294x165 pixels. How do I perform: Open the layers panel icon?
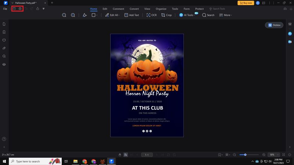tap(4, 65)
